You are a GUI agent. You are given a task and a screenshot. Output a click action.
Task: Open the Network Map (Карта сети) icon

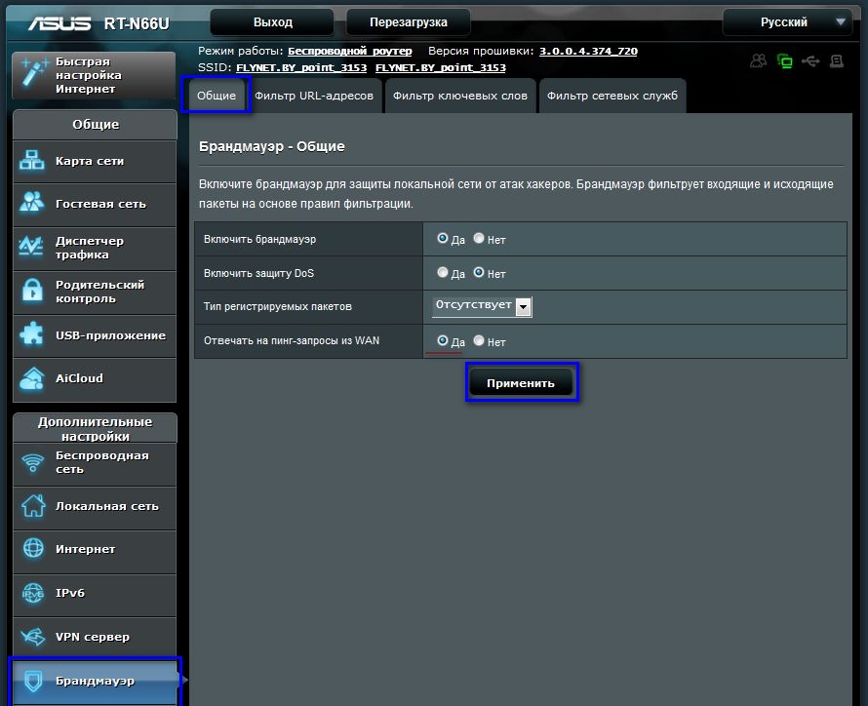tap(31, 161)
